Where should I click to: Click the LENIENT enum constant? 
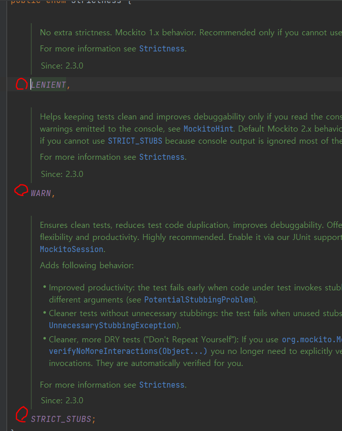pos(48,85)
